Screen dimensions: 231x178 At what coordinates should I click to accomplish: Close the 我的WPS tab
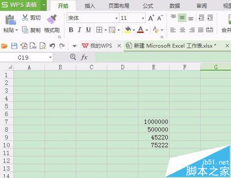pos(119,46)
